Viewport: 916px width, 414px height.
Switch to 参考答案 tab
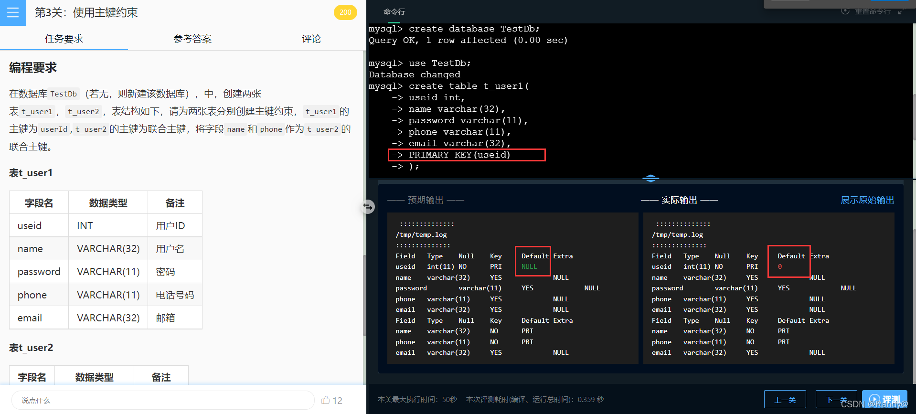[x=192, y=39]
